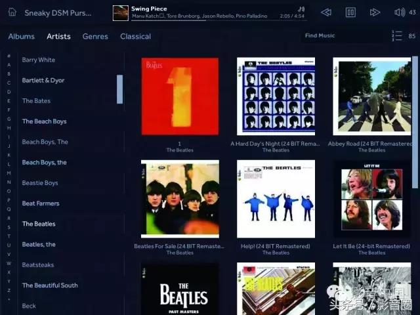The image size is (420, 315).
Task: Switch to the Classical tab
Action: [136, 37]
